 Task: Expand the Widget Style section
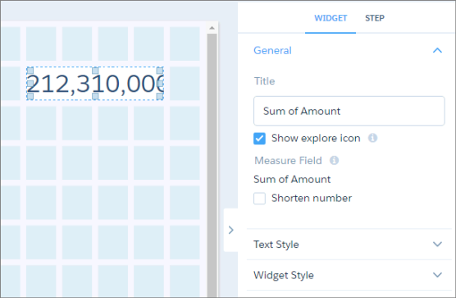(349, 275)
